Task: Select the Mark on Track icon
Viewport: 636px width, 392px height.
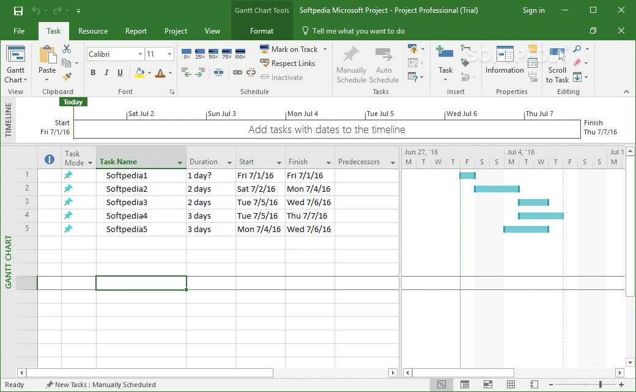Action: tap(264, 48)
